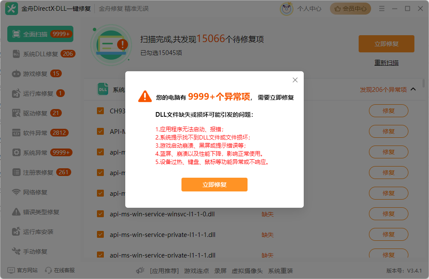Screen dimensions: 429x279
Task: Click the 注册表修复 list icon
Action: [x=16, y=172]
